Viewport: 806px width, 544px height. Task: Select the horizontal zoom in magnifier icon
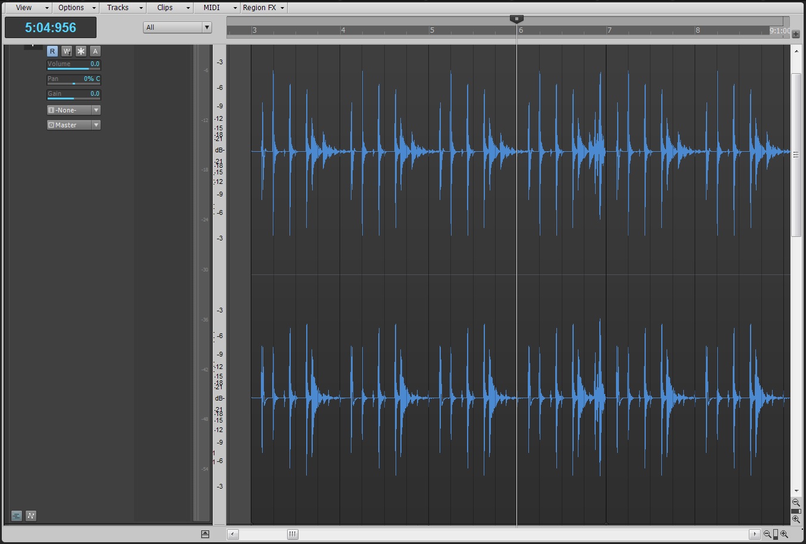[x=783, y=534]
